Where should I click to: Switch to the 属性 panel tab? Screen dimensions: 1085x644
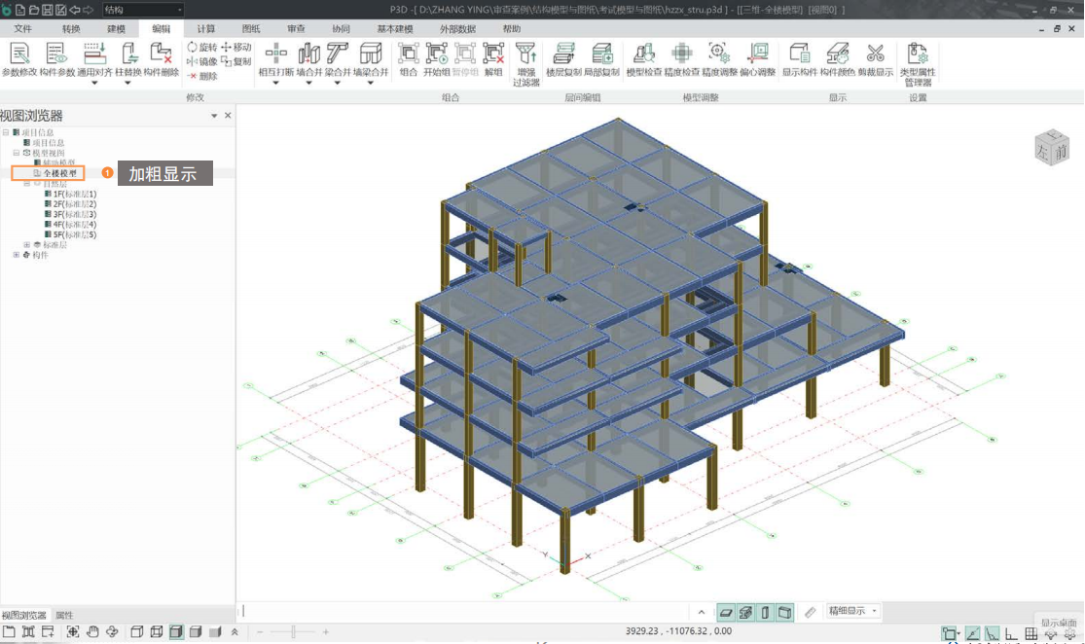click(x=64, y=615)
